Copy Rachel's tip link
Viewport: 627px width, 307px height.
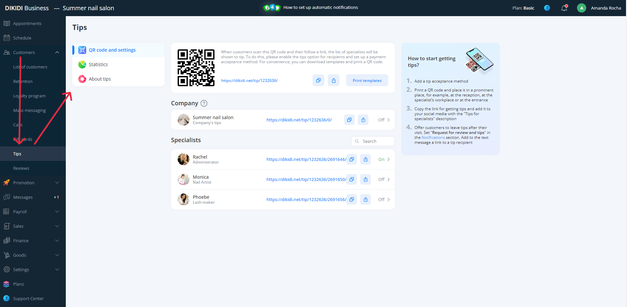pyautogui.click(x=352, y=159)
